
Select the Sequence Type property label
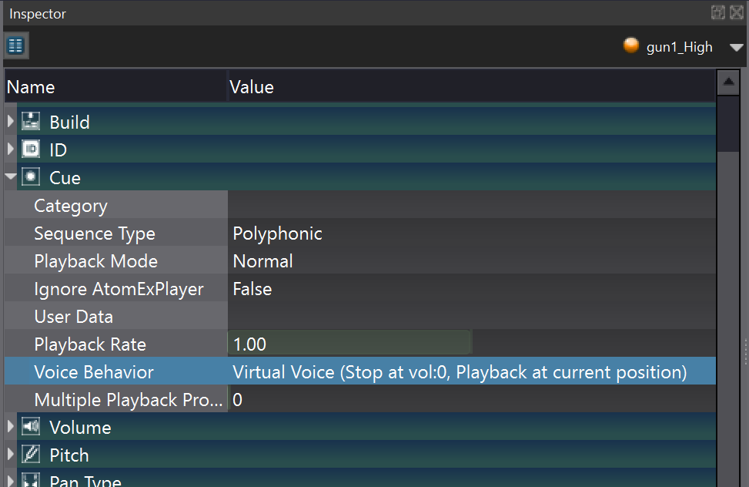click(x=95, y=234)
